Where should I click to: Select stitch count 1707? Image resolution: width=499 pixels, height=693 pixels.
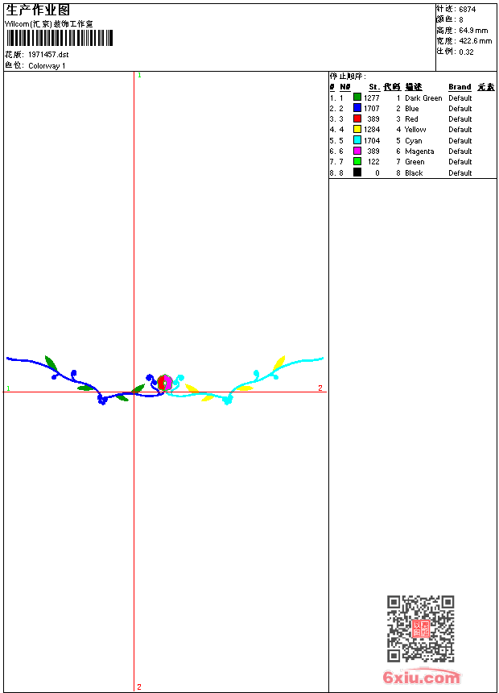click(371, 109)
